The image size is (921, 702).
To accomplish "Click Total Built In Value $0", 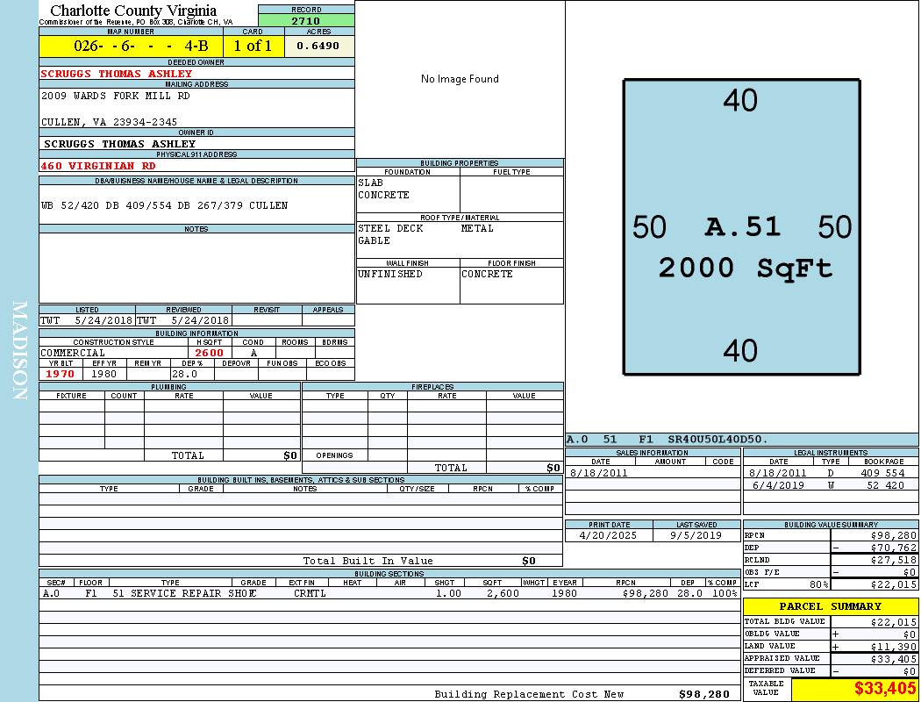I will (x=529, y=561).
